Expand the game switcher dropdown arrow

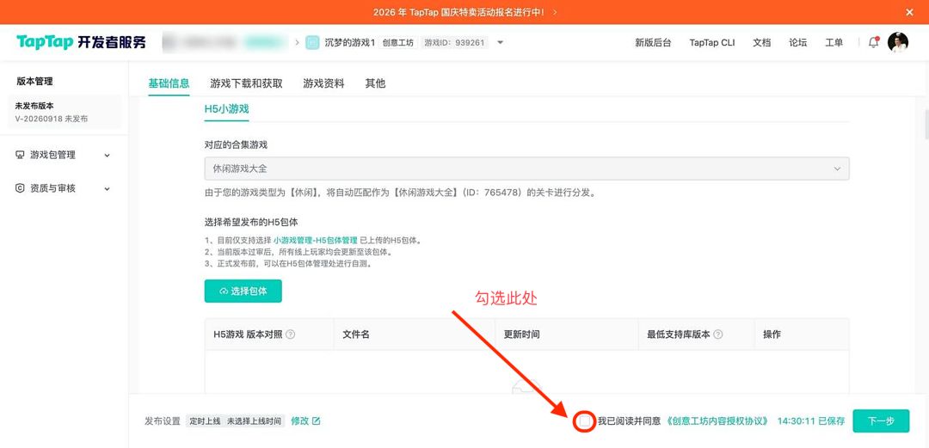[500, 43]
